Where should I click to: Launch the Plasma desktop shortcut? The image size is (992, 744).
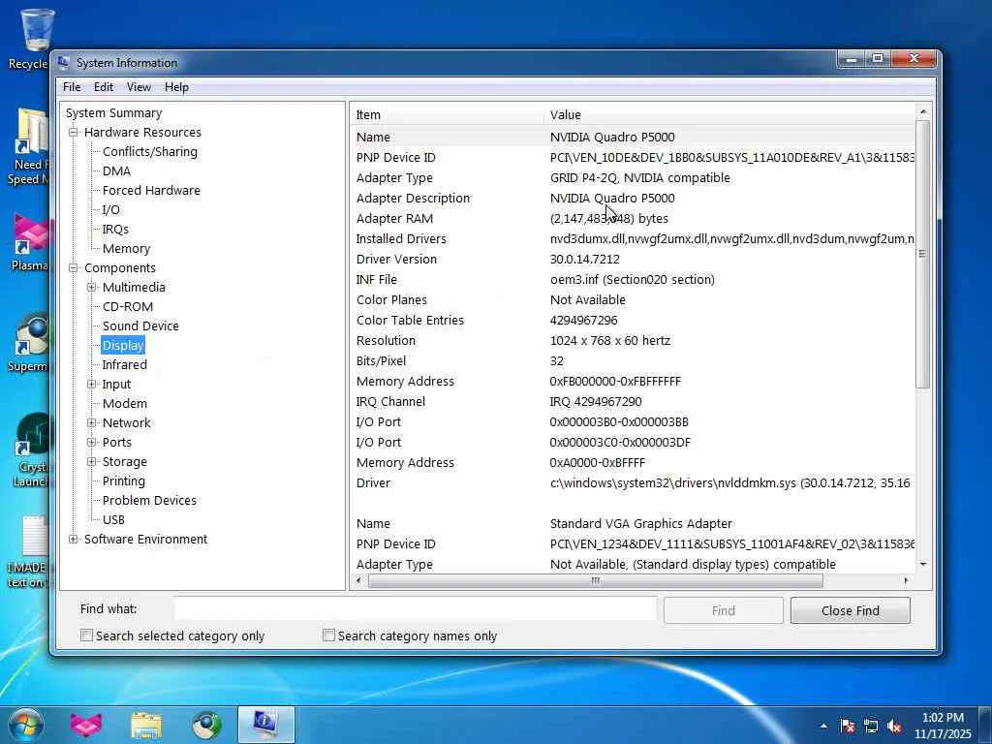tap(29, 241)
